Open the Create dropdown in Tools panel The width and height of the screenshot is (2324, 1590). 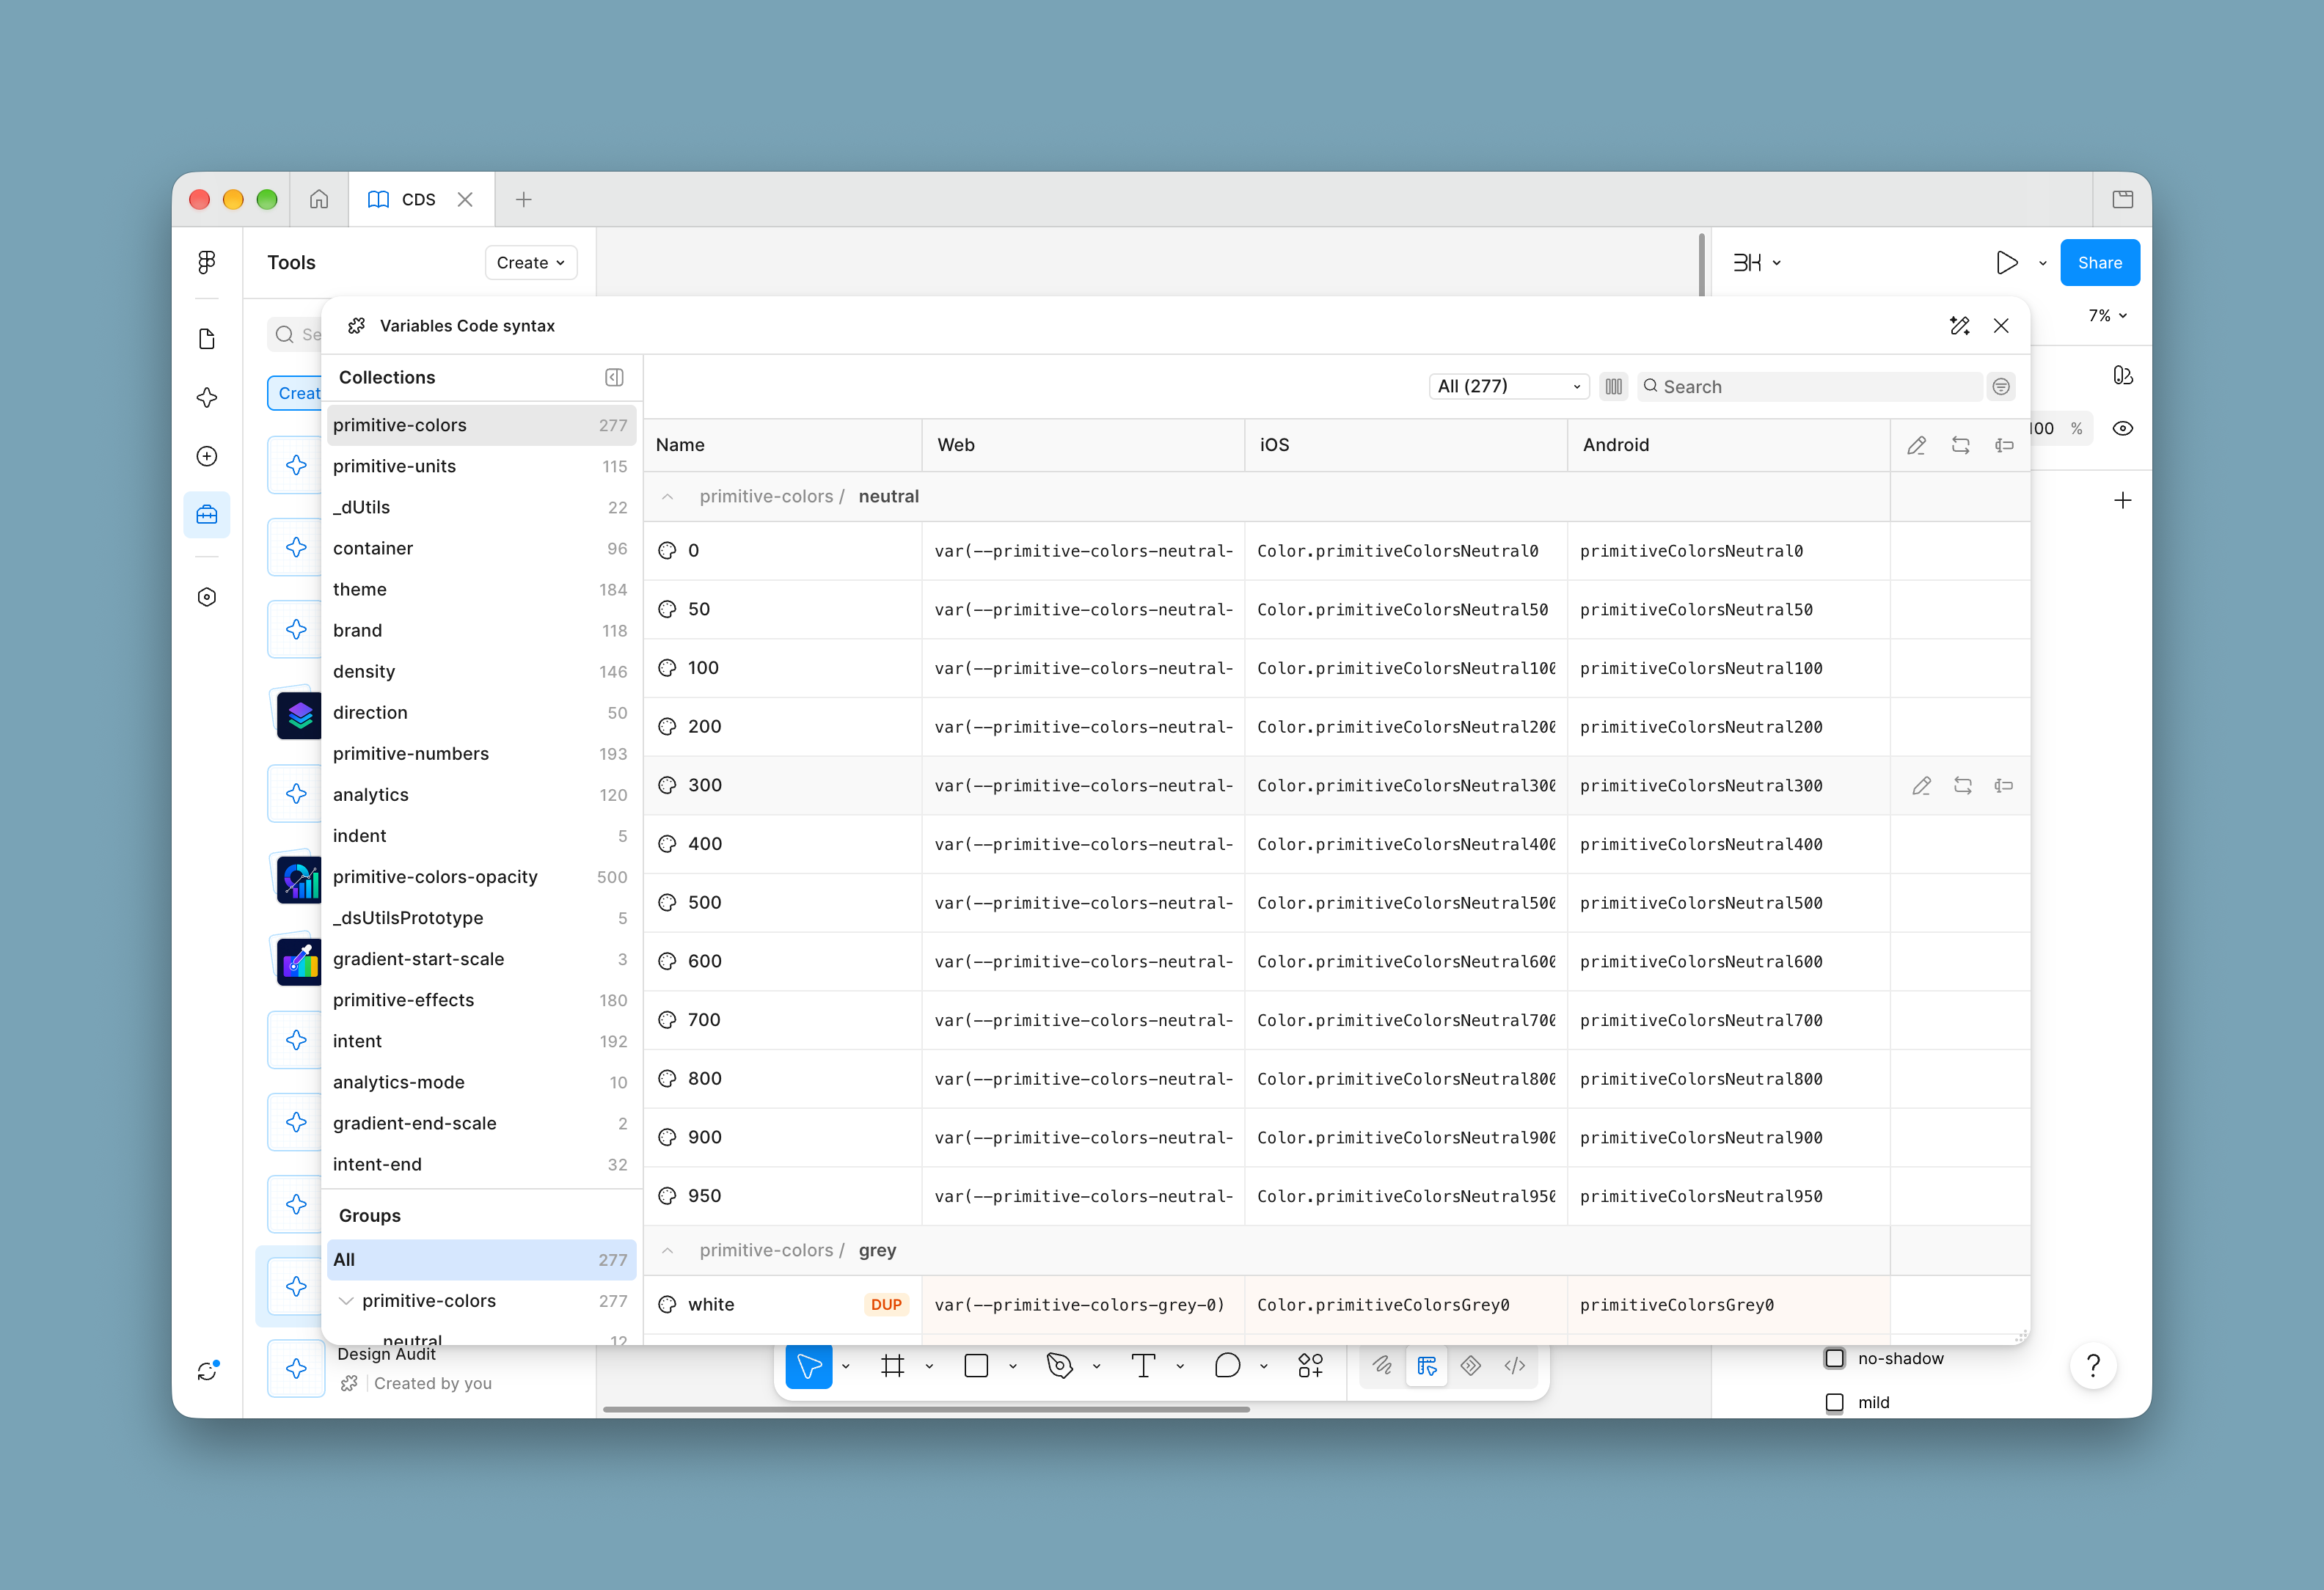[x=531, y=262]
